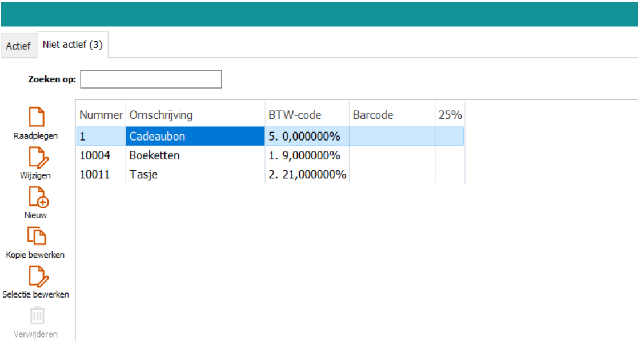The image size is (638, 341).
Task: Click the 5. 0,000000% BTW cell
Action: pyautogui.click(x=304, y=137)
